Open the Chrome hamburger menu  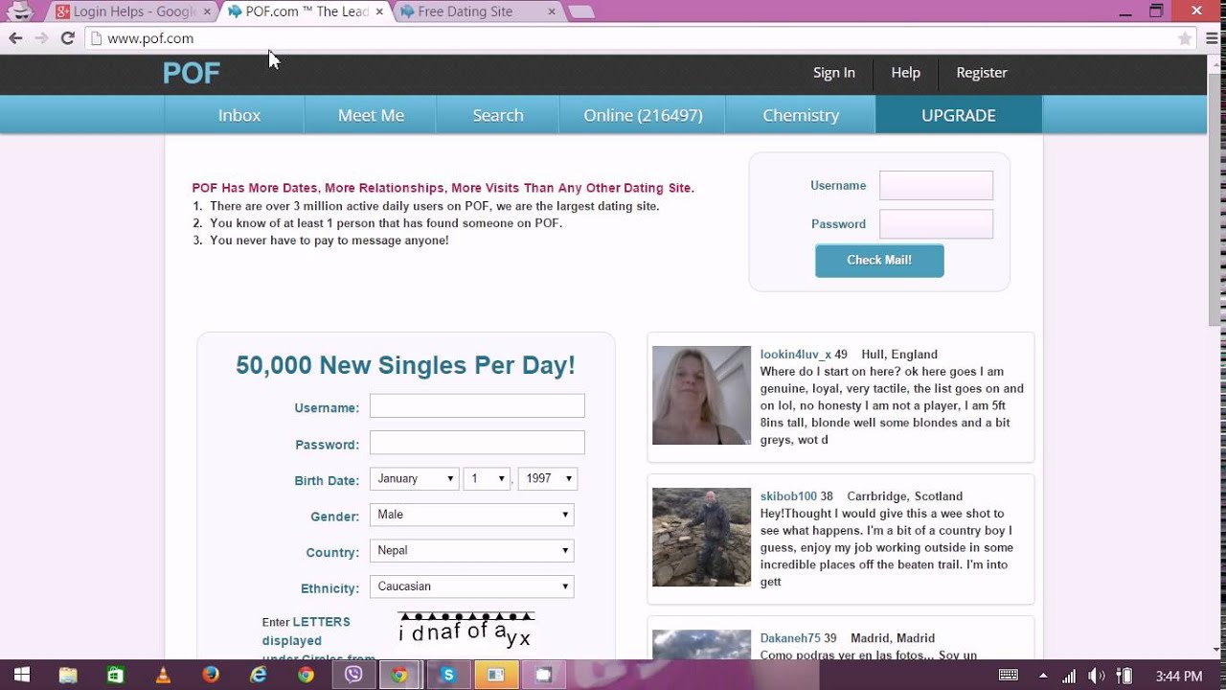coord(1210,38)
